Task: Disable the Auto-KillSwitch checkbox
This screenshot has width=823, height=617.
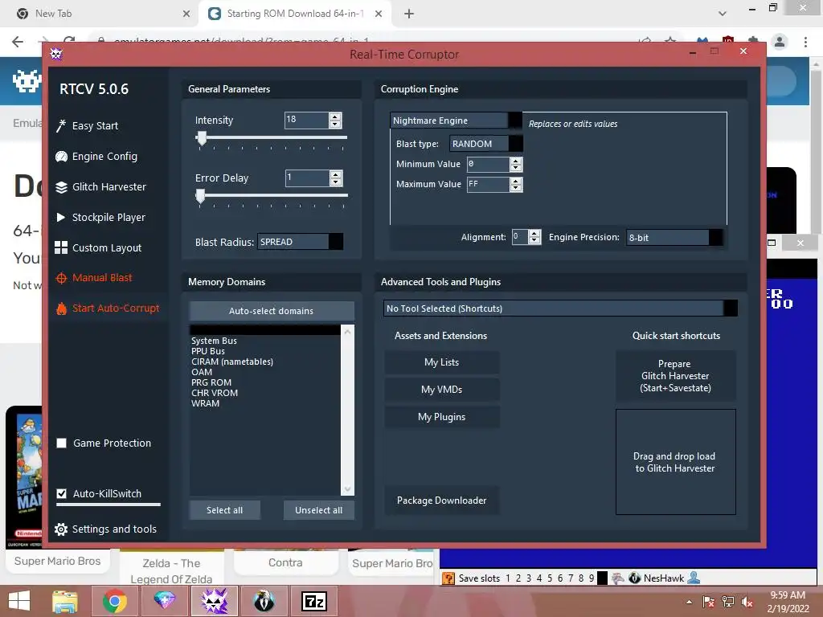Action: (61, 494)
